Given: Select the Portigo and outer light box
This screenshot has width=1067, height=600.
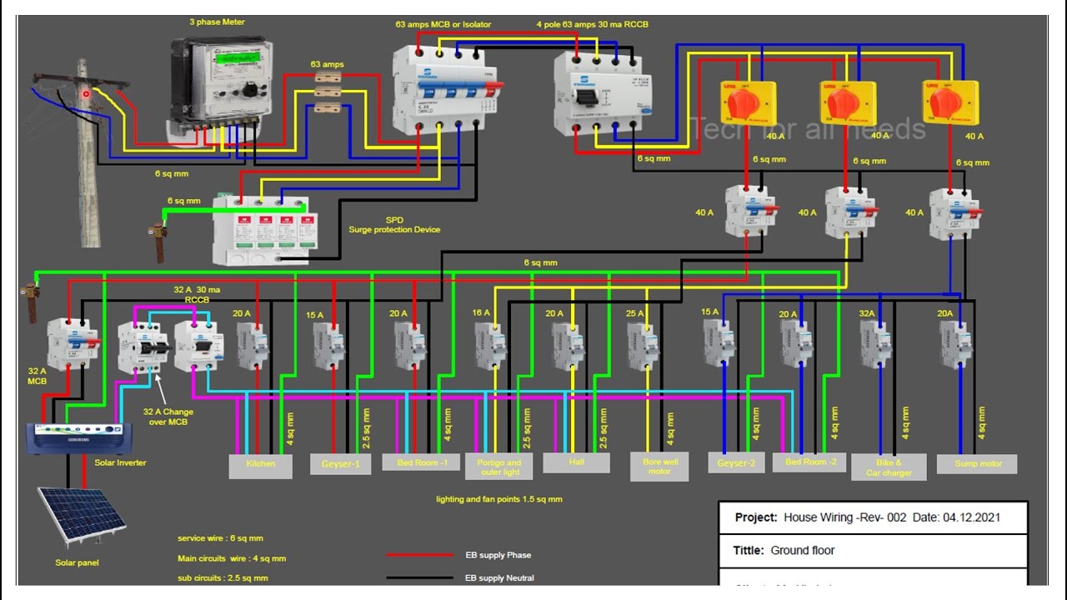Looking at the screenshot, I should pyautogui.click(x=501, y=467).
